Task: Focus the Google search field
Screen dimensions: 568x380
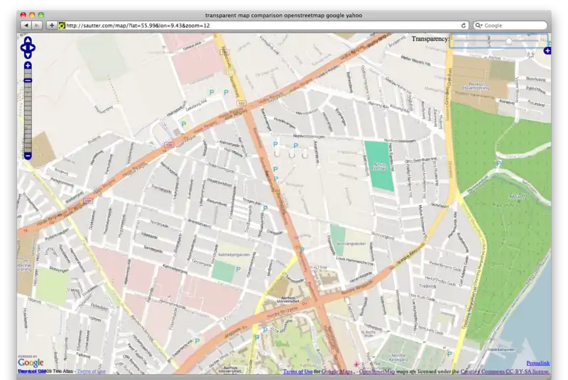Action: click(x=515, y=26)
